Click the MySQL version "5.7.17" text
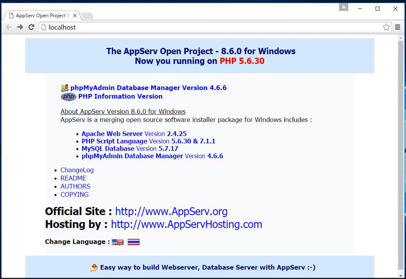Viewport: 406px width, 279px height. click(x=168, y=149)
